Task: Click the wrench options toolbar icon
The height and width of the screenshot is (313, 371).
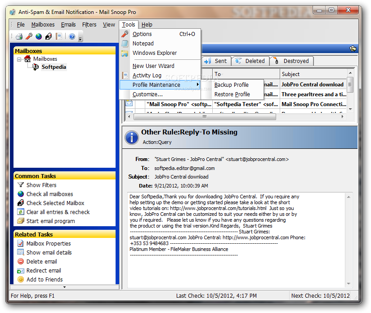Action: [x=29, y=36]
